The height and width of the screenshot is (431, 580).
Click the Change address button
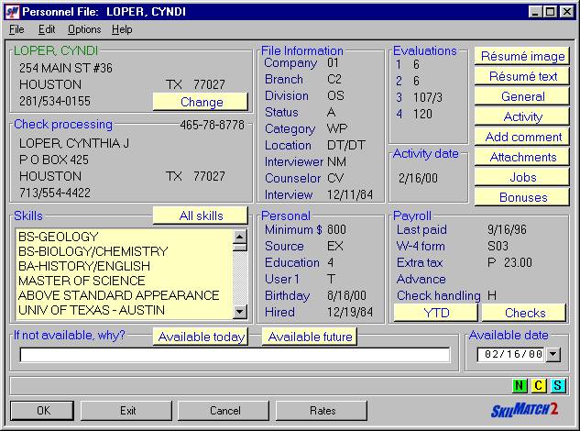click(x=201, y=102)
